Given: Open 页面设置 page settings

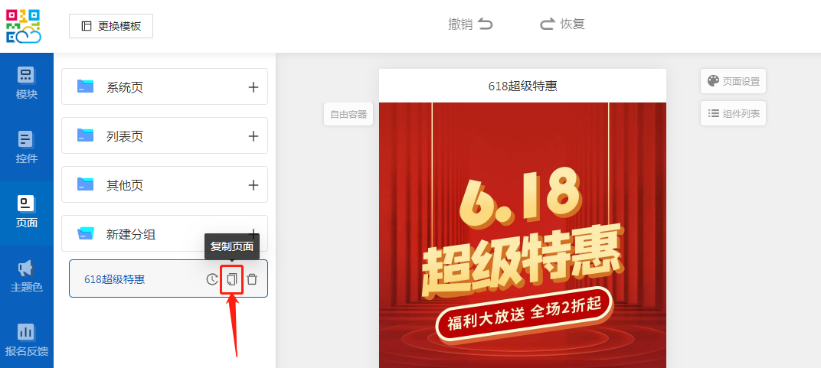Looking at the screenshot, I should coord(733,81).
